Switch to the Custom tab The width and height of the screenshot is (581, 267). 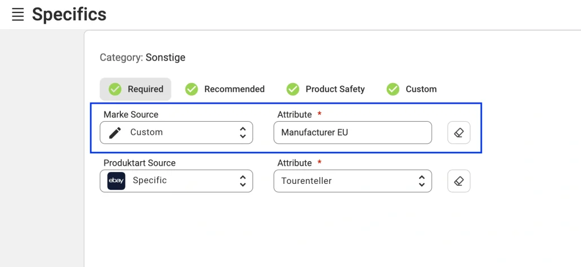point(412,89)
